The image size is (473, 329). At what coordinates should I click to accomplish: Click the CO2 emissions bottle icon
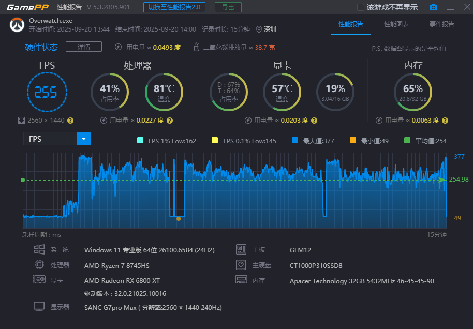196,47
